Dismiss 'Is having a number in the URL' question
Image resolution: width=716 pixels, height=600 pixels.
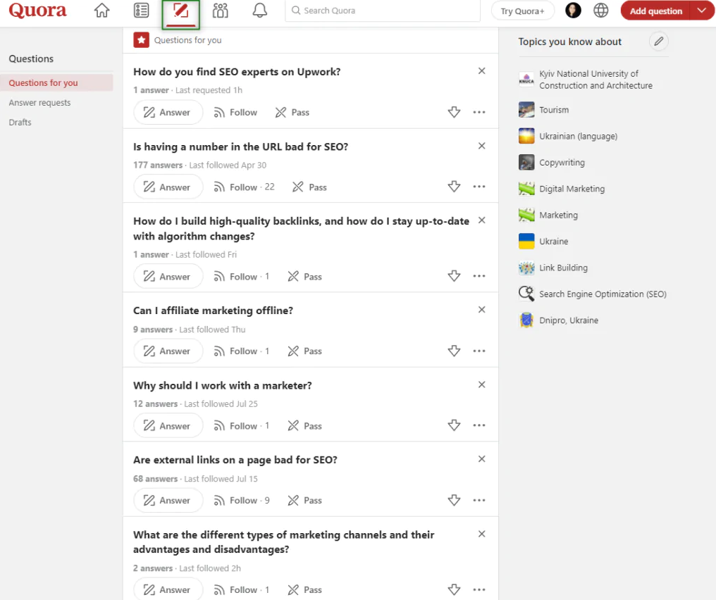pyautogui.click(x=482, y=146)
